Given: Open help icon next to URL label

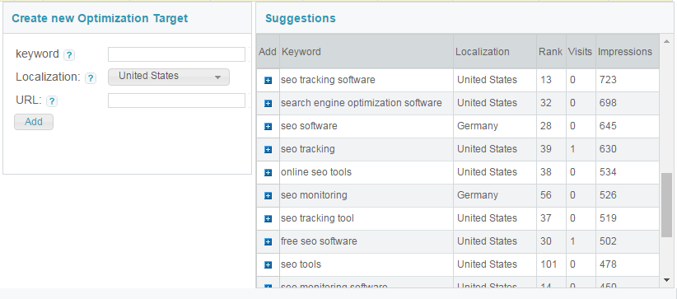Looking at the screenshot, I should click(x=52, y=101).
